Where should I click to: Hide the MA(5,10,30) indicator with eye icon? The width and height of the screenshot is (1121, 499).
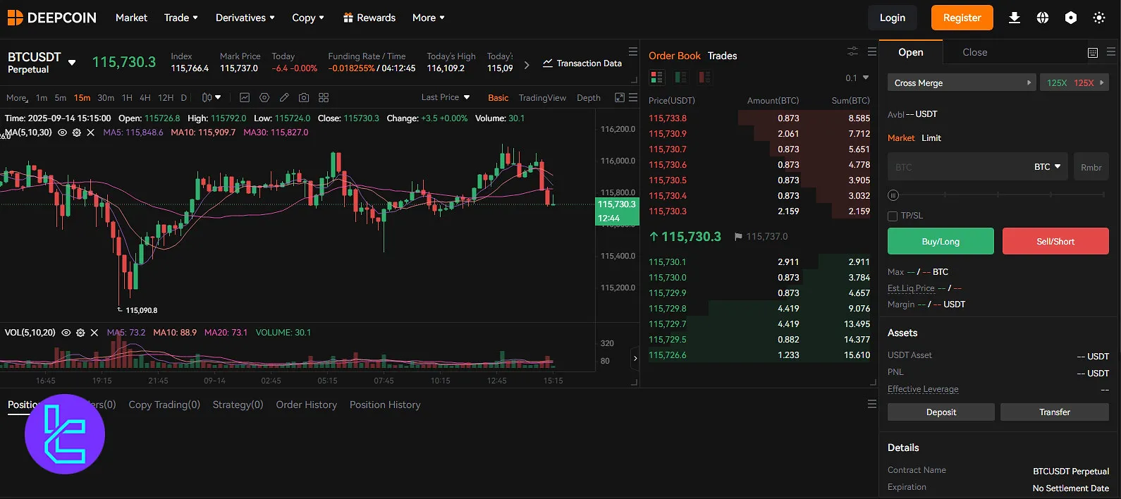point(63,133)
